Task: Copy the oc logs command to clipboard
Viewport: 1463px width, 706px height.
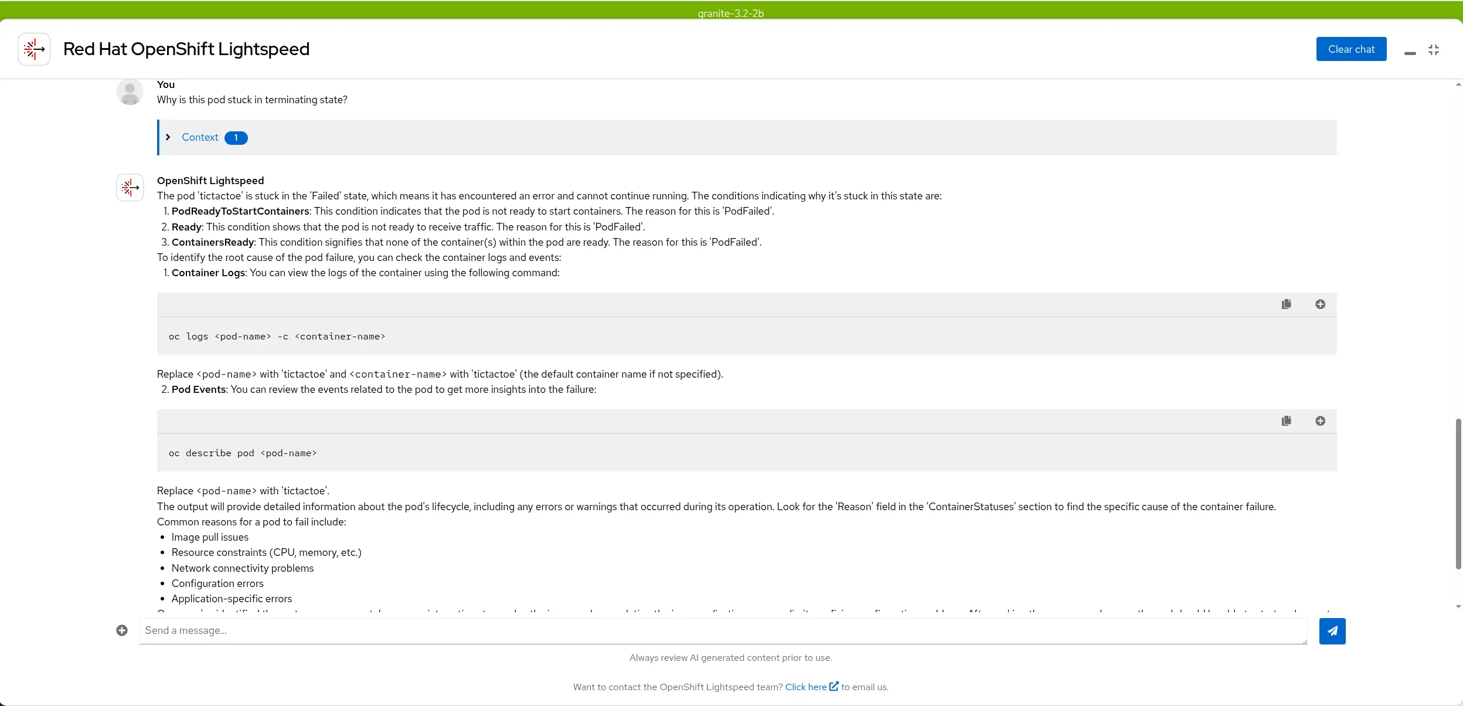Action: tap(1287, 304)
